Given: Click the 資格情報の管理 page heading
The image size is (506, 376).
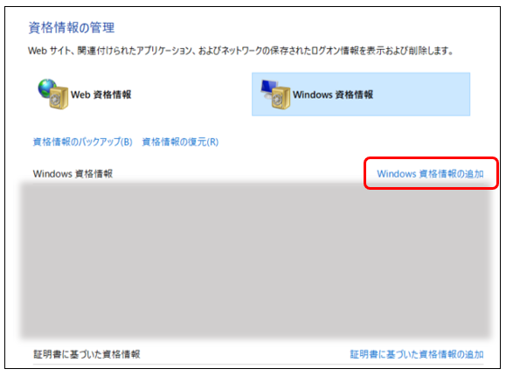Looking at the screenshot, I should [x=72, y=27].
